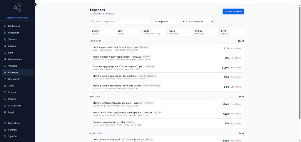Click the $1,745 Repairs summary card
Viewport: 301px width, 142px height.
click(x=102, y=32)
